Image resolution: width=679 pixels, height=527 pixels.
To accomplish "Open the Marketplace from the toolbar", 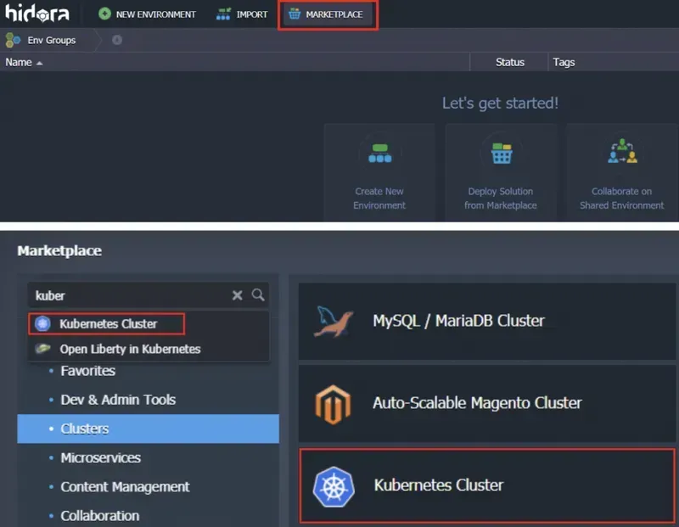I will click(x=327, y=14).
